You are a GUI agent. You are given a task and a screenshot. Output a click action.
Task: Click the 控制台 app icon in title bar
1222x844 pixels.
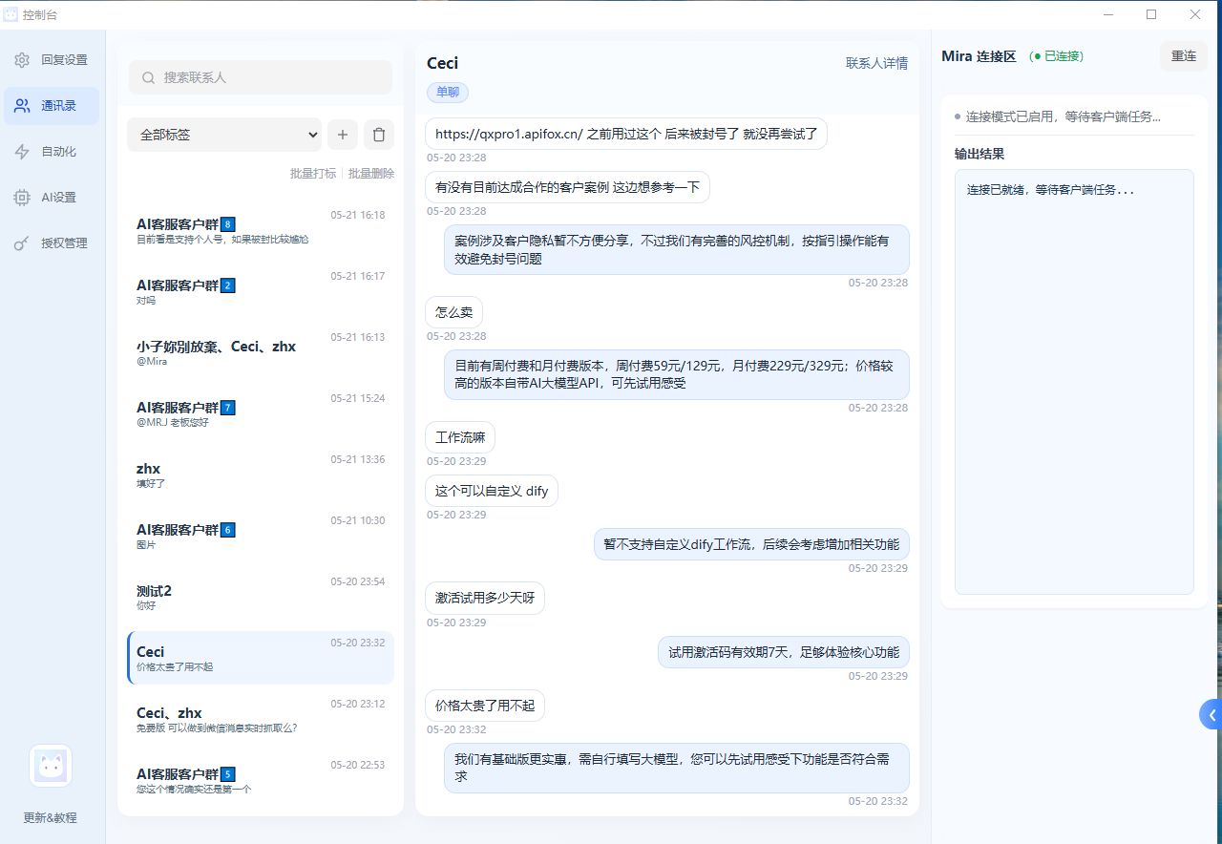pos(11,13)
